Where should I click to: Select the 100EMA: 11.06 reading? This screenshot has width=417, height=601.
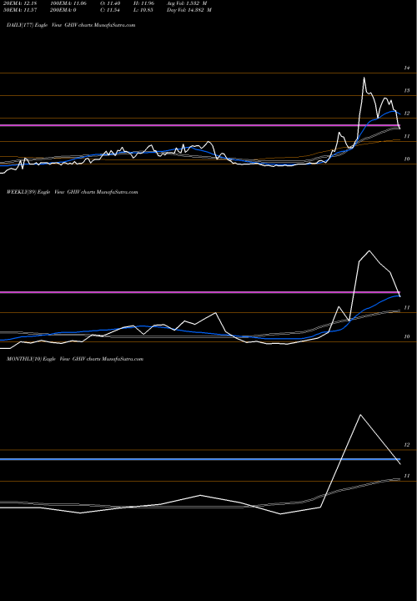point(68,3)
